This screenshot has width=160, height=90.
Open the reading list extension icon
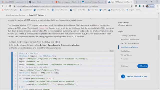pyautogui.click(x=136, y=6)
